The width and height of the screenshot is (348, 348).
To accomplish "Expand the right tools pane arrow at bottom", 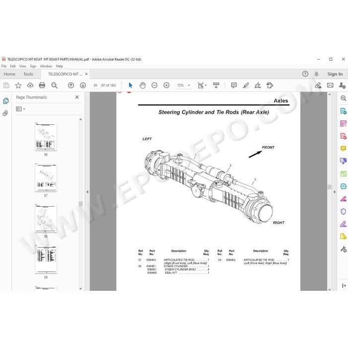I will 344,285.
